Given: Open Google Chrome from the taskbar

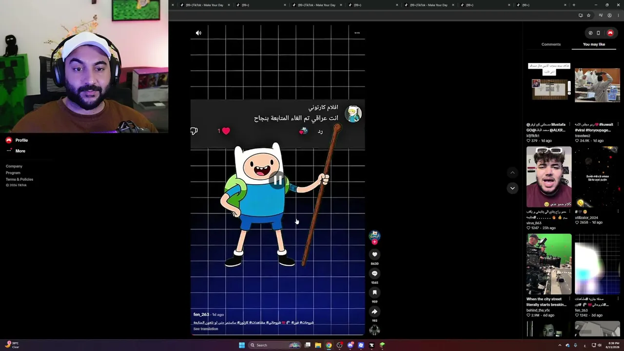Looking at the screenshot, I should pyautogui.click(x=329, y=345).
